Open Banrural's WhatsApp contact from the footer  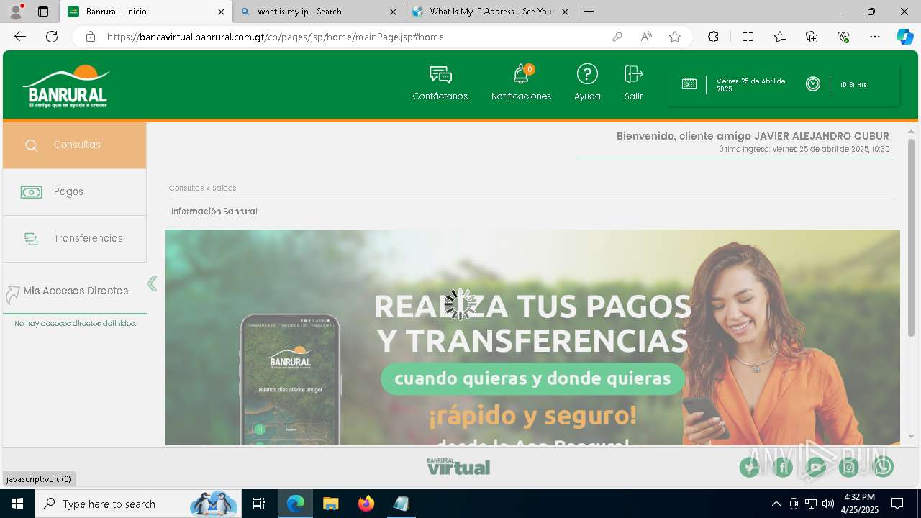pos(883,468)
